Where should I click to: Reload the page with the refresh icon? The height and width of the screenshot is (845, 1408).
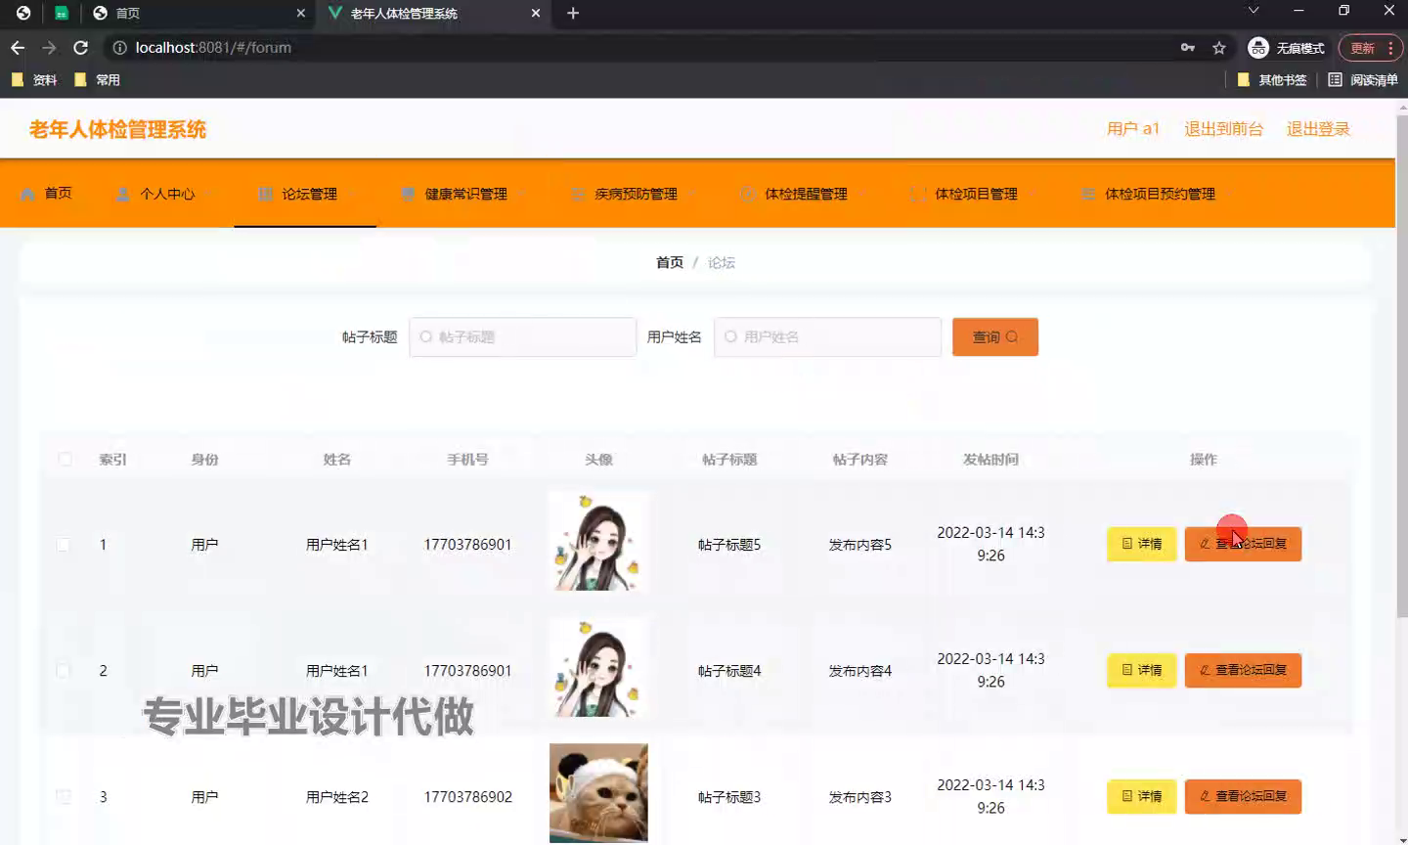coord(81,47)
